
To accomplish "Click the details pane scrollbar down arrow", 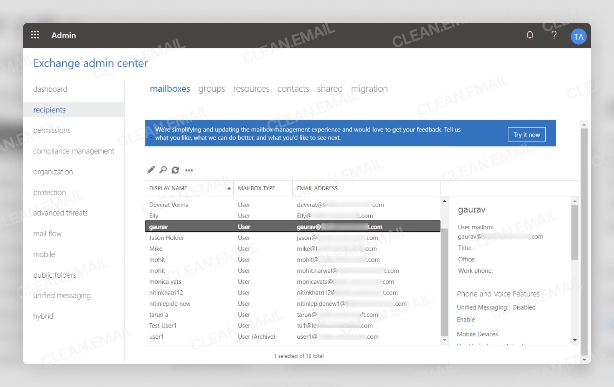I will click(x=574, y=340).
